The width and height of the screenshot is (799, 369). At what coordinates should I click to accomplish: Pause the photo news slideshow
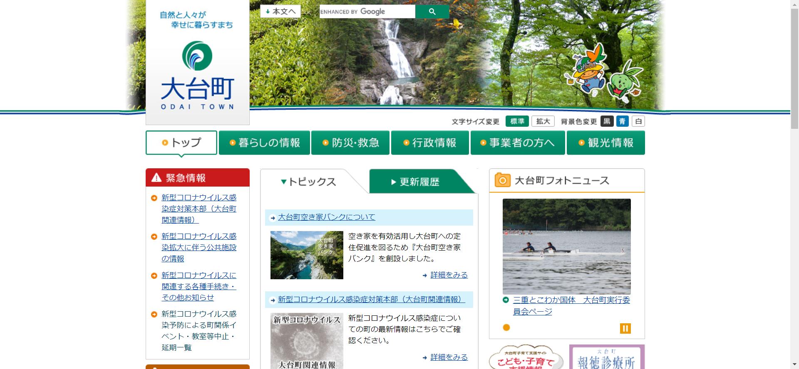(625, 328)
